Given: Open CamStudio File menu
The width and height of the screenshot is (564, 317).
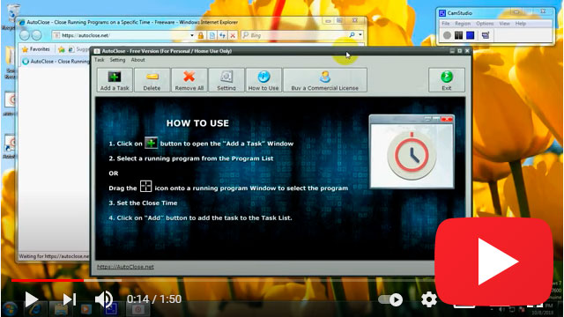Looking at the screenshot, I should pyautogui.click(x=446, y=24).
